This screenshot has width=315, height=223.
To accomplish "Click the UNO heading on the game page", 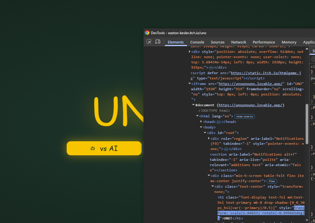I will 119,111.
